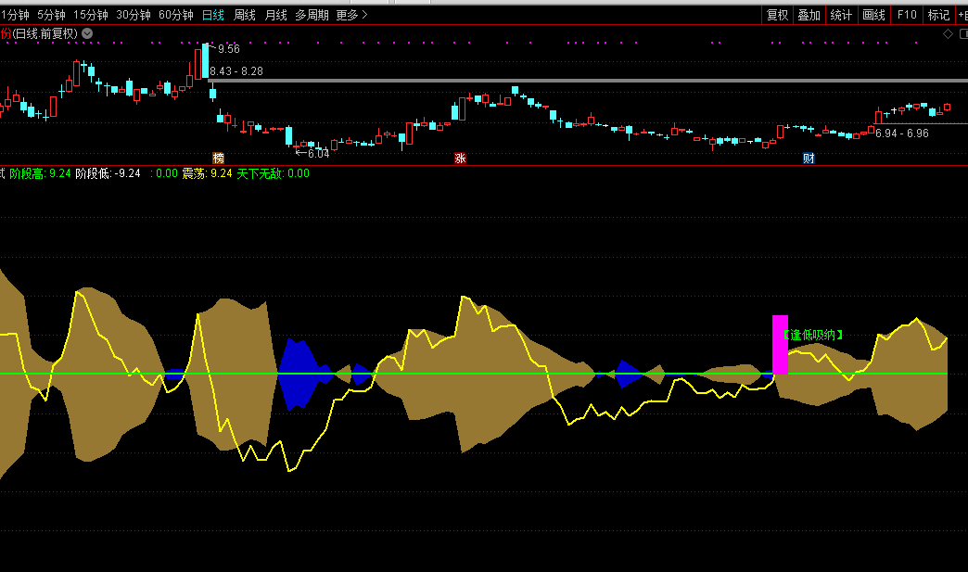Toggle 复权 price adjustment
The image size is (968, 572).
[x=777, y=15]
